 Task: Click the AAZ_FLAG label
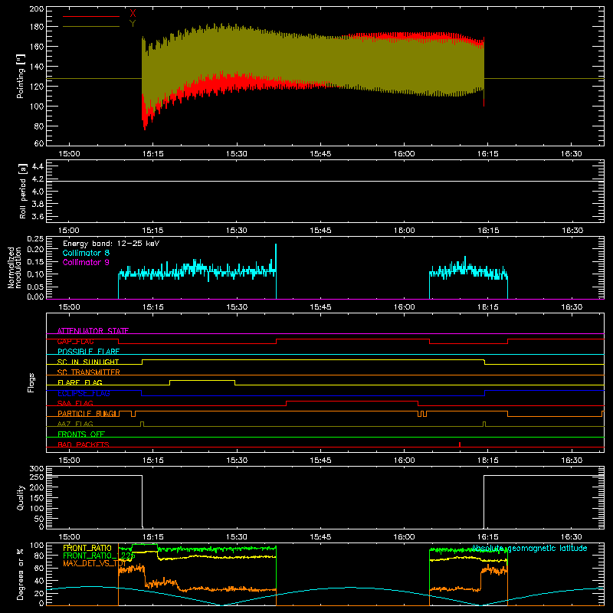[75, 425]
